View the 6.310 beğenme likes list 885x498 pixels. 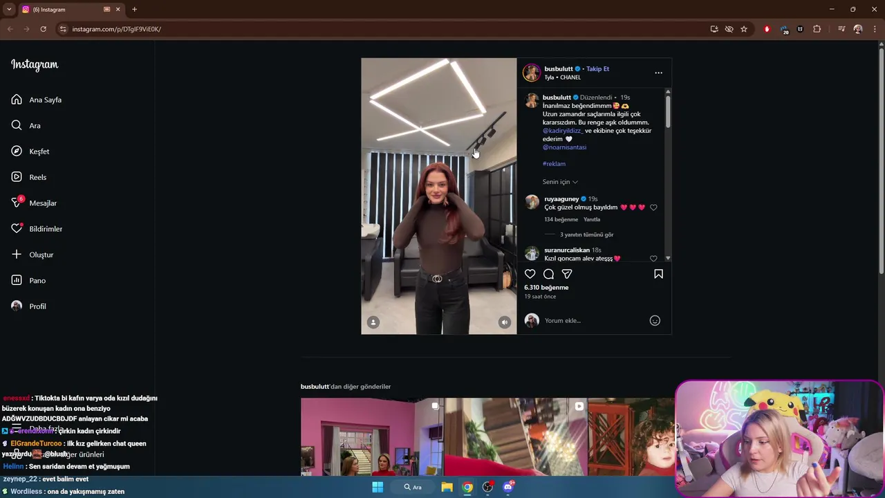[x=546, y=287]
